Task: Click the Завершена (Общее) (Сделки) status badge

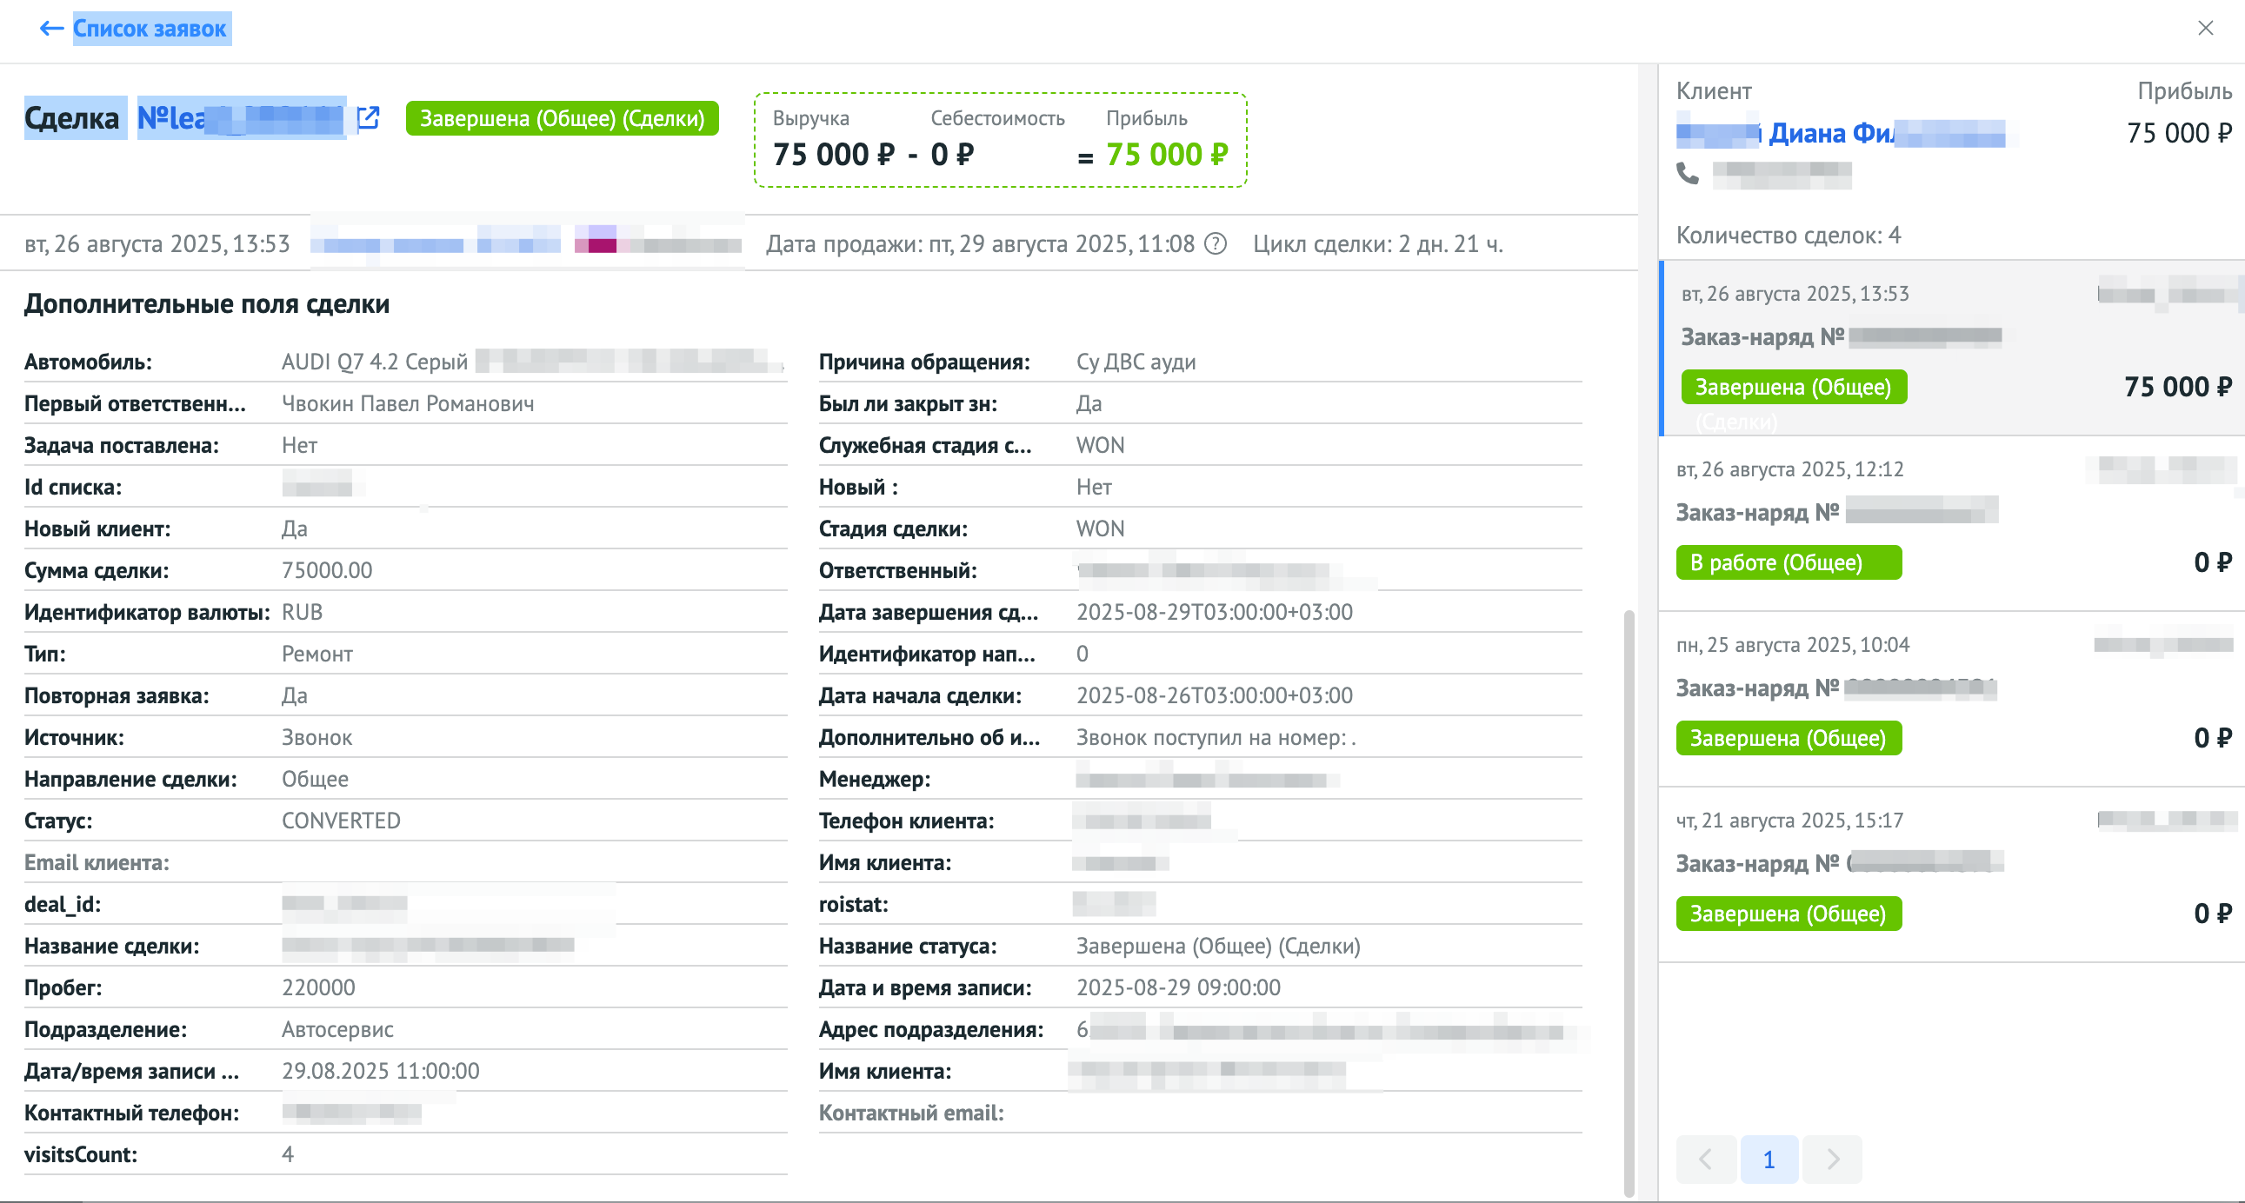Action: [562, 118]
